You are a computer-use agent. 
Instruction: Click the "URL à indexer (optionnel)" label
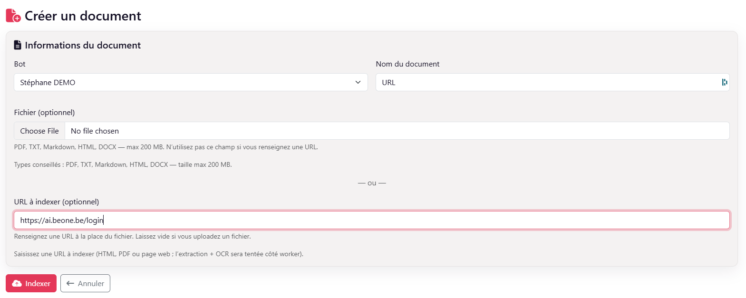[57, 202]
